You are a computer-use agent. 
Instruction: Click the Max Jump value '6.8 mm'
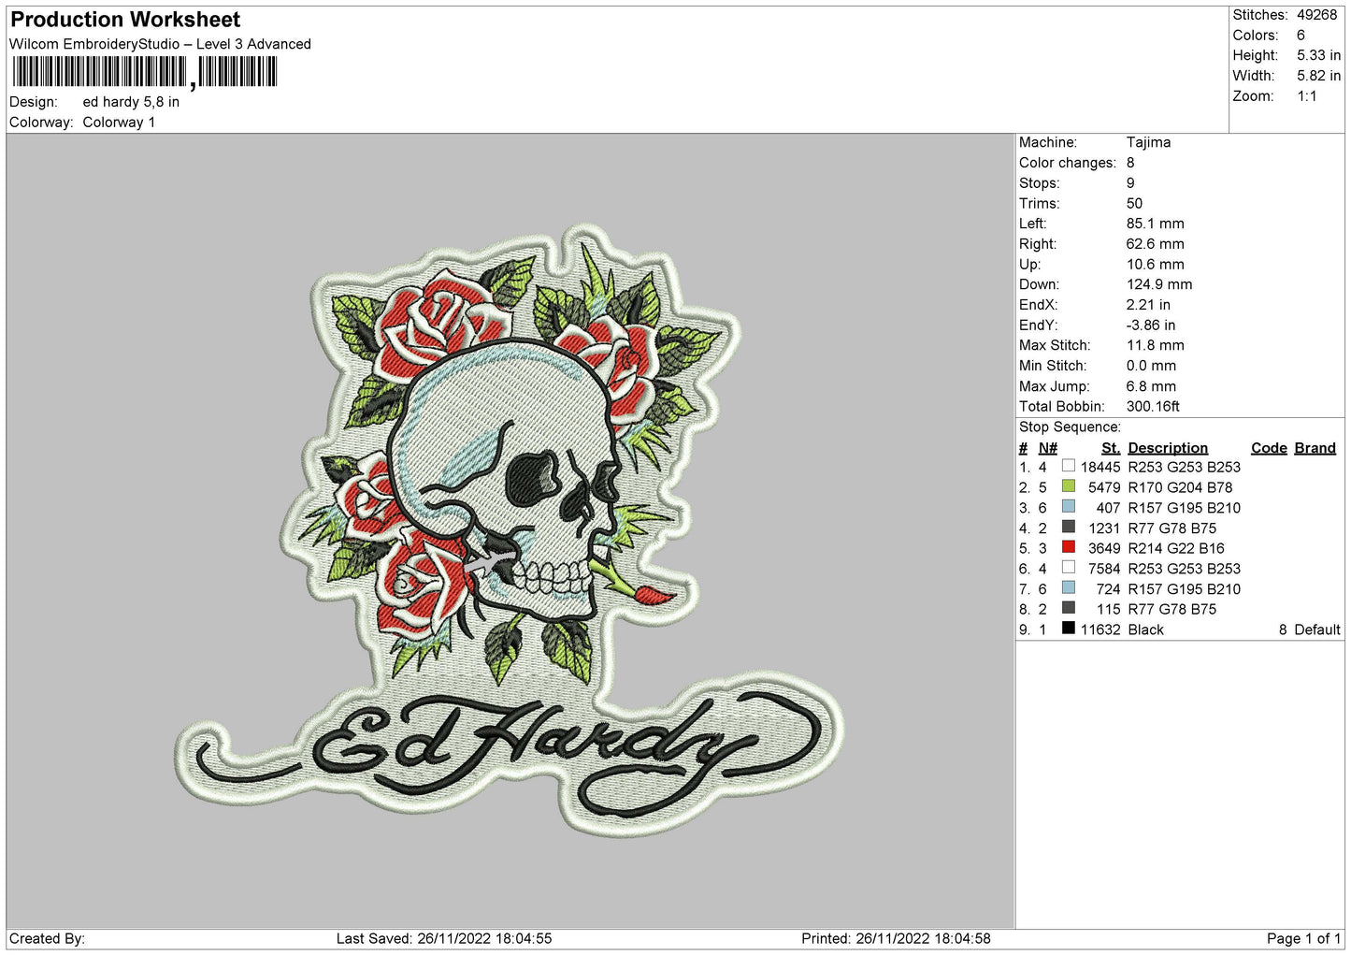[x=1151, y=386]
